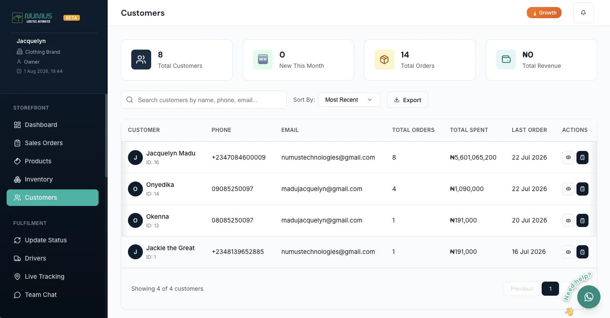Open Drivers page

click(x=53, y=258)
